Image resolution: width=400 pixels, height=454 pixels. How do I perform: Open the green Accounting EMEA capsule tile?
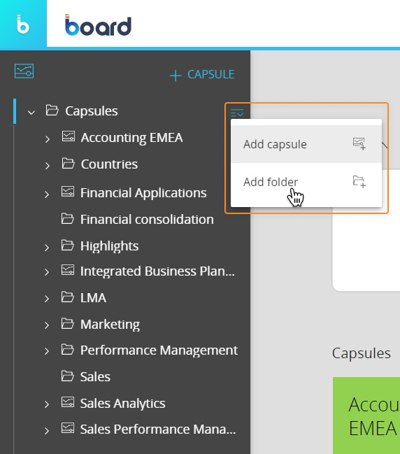pos(366,416)
